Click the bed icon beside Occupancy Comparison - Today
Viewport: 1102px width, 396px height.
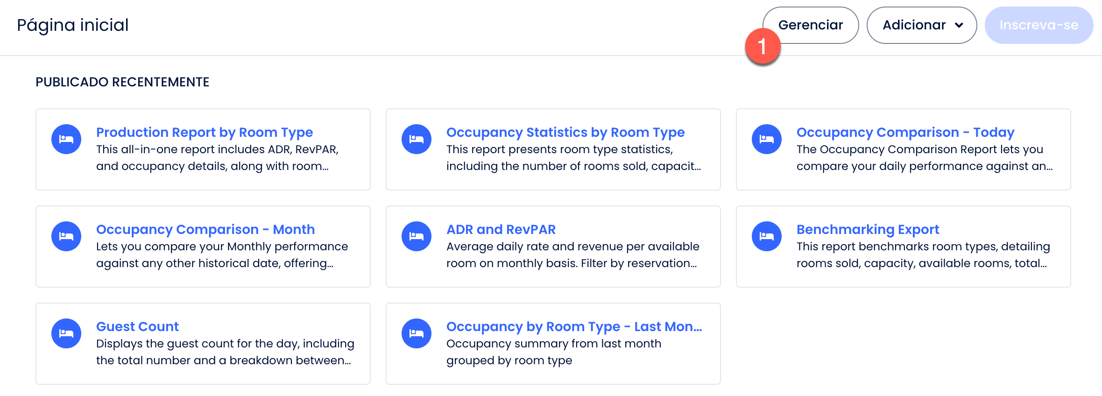click(767, 139)
